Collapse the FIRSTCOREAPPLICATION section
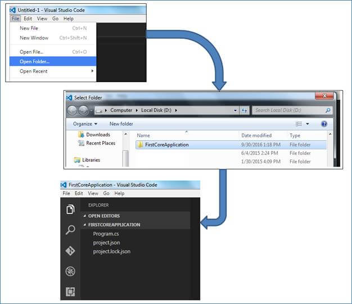Screen dimensions: 352x304 (x=85, y=225)
